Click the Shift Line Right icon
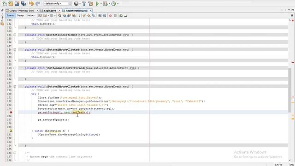The width and height of the screenshot is (295, 166). pyautogui.click(x=105, y=16)
